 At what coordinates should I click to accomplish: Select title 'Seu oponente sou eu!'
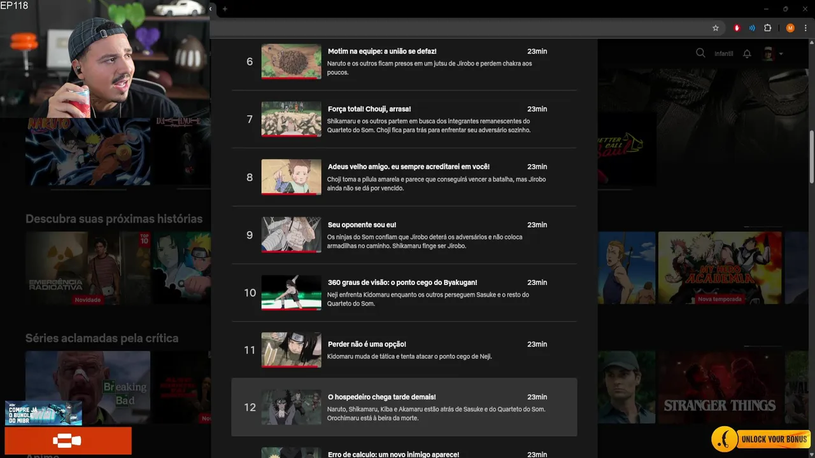pos(362,225)
